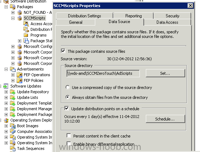
Task: Open the Task Sequences icon
Action: pos(13,148)
